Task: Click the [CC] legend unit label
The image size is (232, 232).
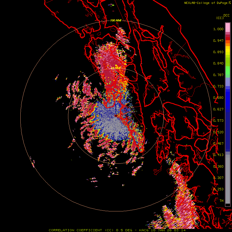Action: click(220, 18)
